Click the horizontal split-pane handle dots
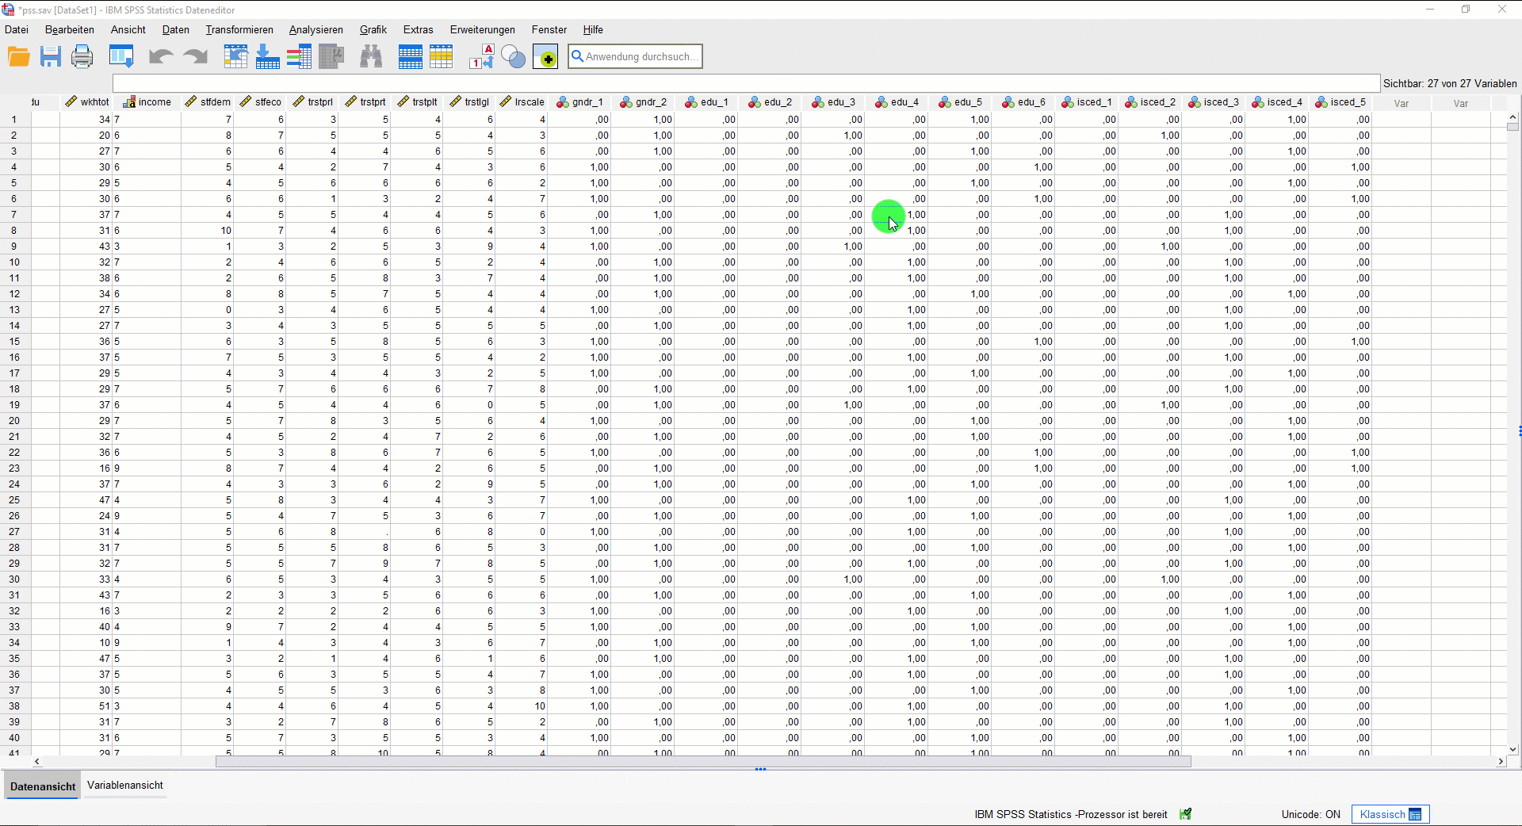The width and height of the screenshot is (1522, 826). click(x=760, y=769)
